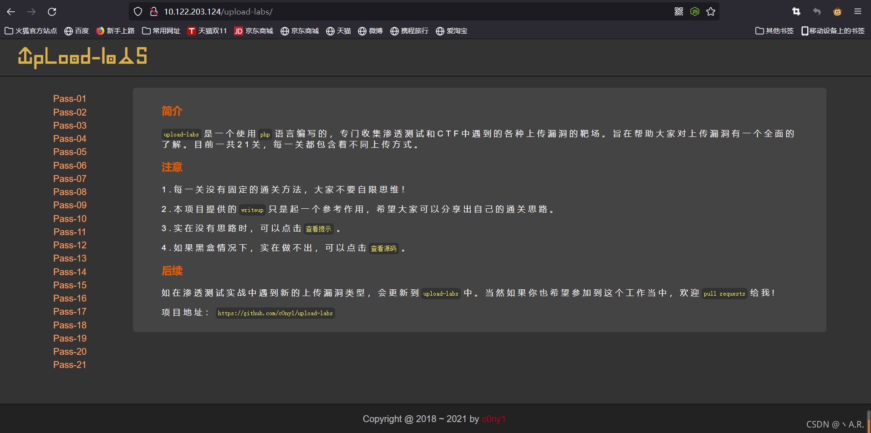Select Pass-09 level
The width and height of the screenshot is (871, 433).
point(70,205)
